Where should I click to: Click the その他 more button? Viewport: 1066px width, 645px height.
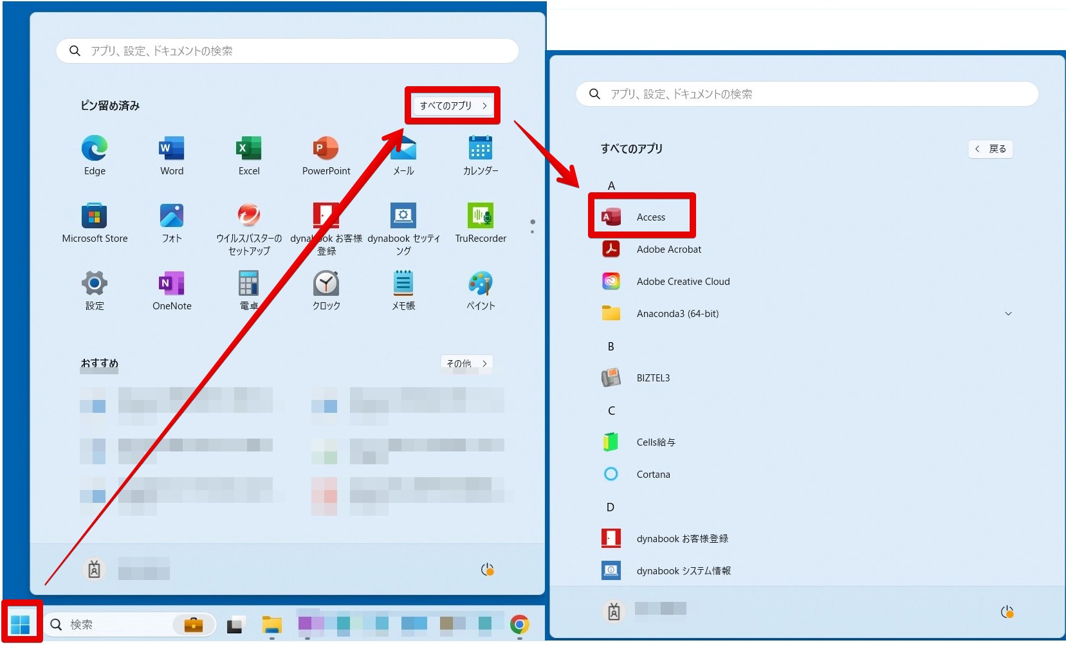[x=467, y=363]
